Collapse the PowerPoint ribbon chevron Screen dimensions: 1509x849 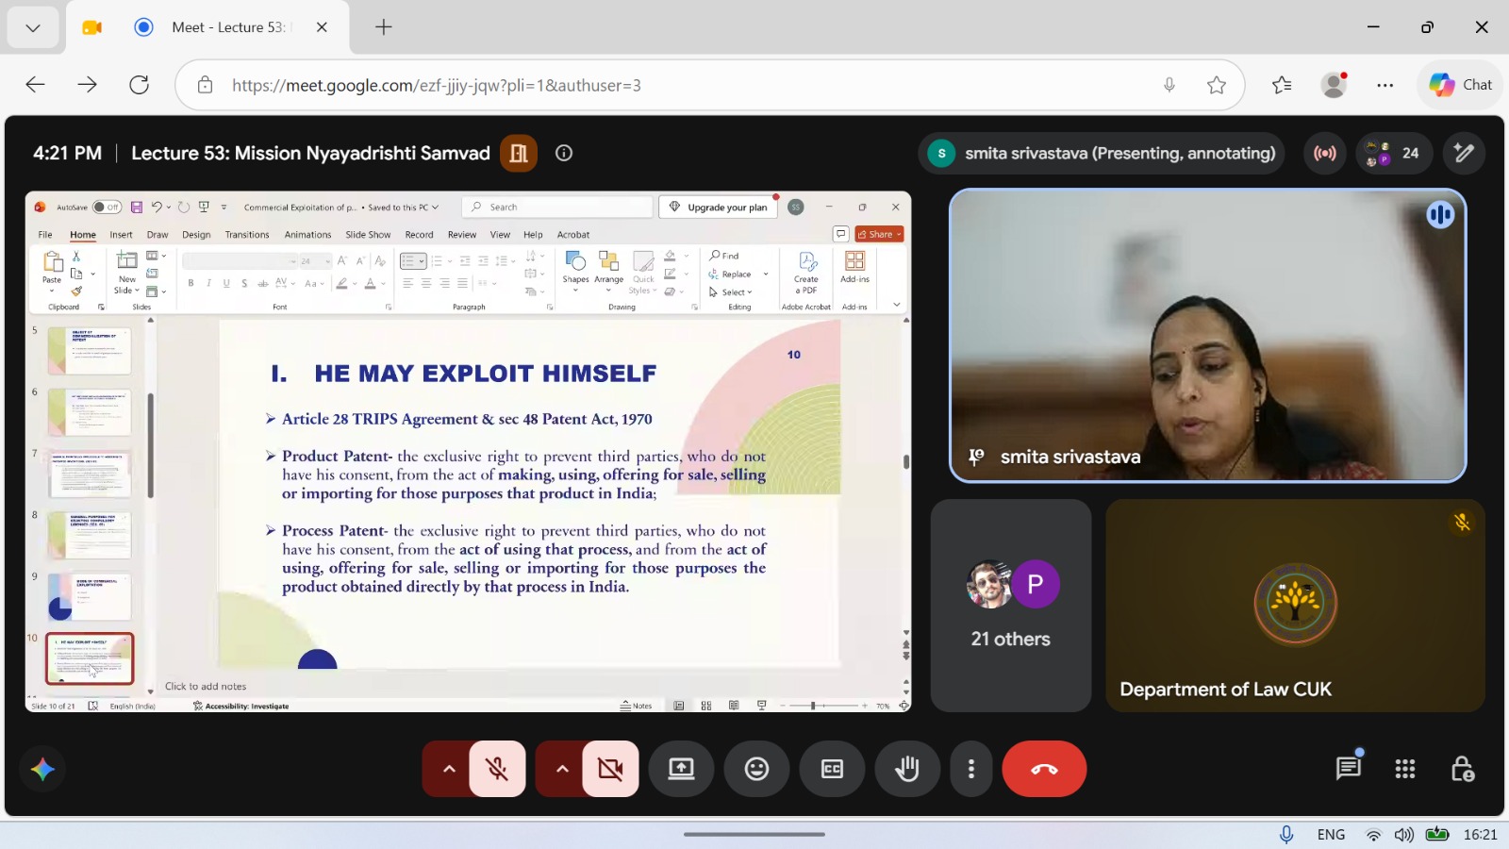coord(896,304)
